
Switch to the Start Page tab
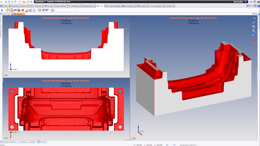6,14
